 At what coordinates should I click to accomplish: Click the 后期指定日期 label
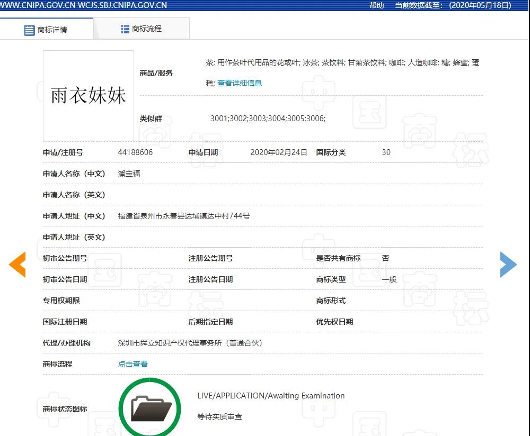coord(210,322)
